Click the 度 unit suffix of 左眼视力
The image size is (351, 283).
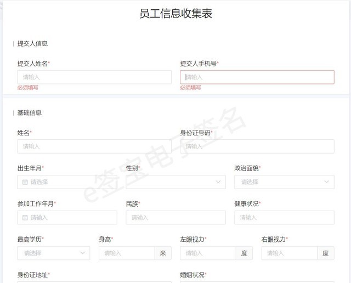(x=244, y=253)
